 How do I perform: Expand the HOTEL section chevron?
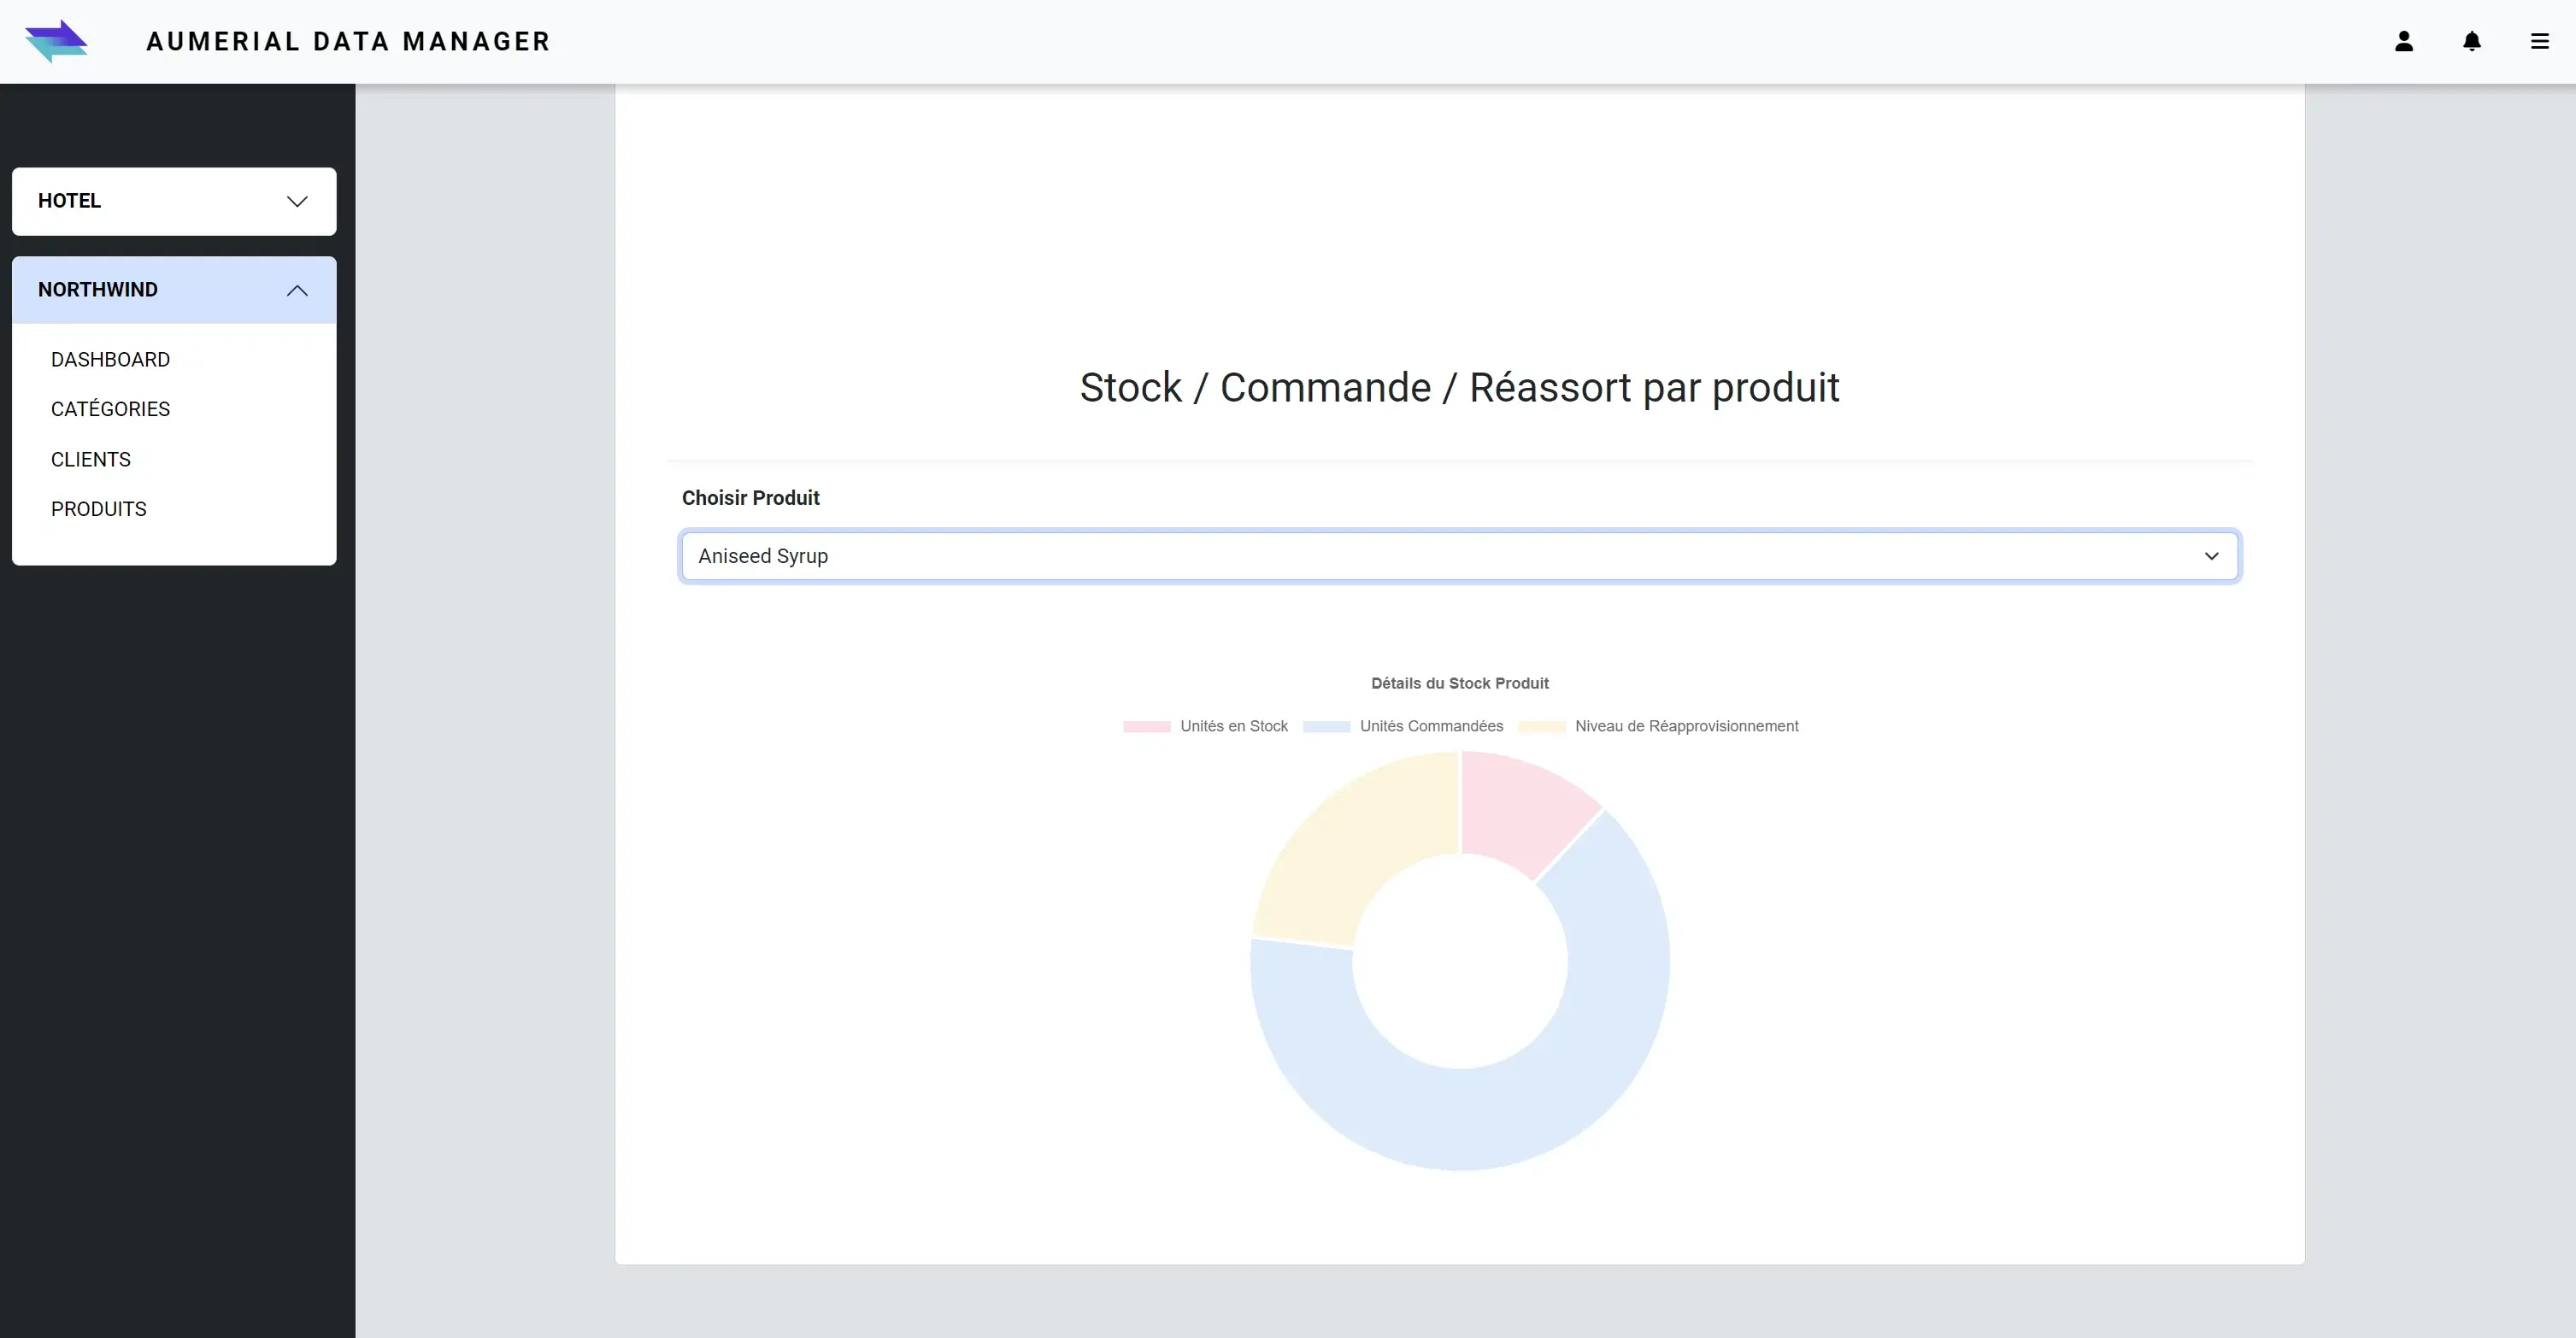[297, 201]
